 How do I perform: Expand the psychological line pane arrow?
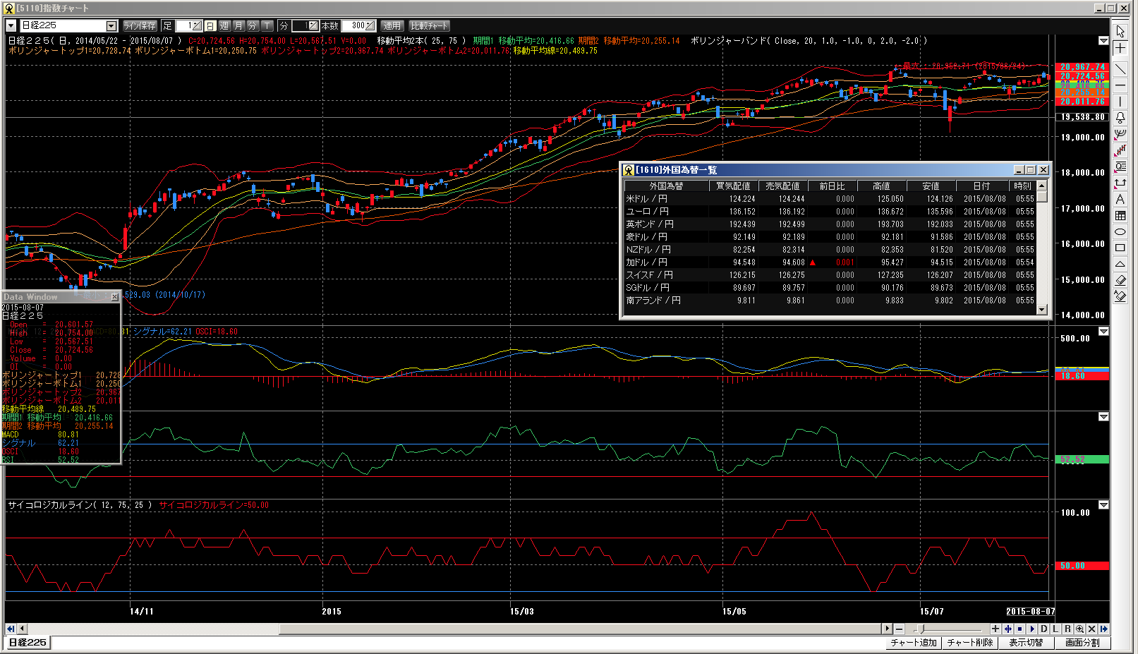click(1103, 505)
